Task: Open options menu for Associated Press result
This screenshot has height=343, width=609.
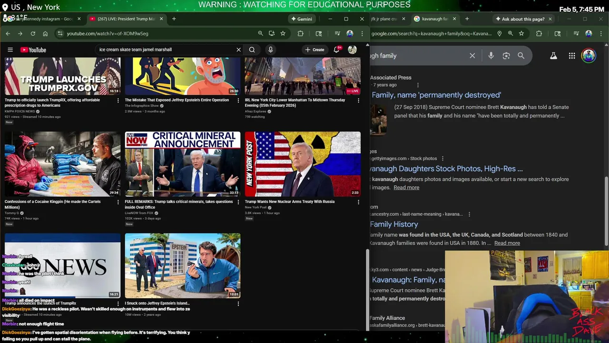Action: pyautogui.click(x=418, y=85)
